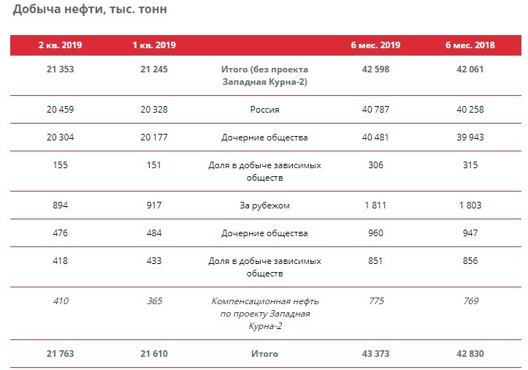Image resolution: width=528 pixels, height=370 pixels.
Task: Select the italic value 365 cell
Action: [x=154, y=301]
